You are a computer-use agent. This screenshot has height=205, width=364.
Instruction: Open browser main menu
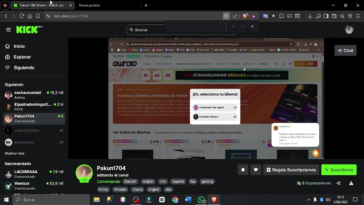358,16
